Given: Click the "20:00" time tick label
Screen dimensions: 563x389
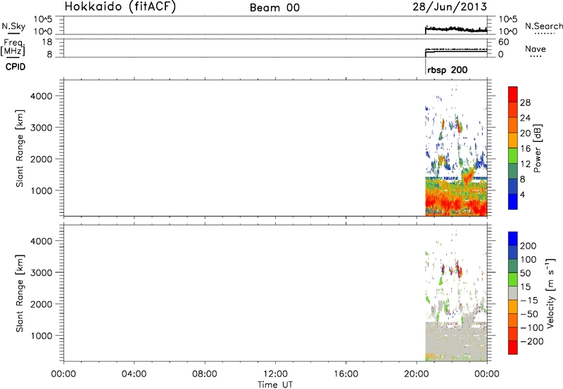Looking at the screenshot, I should click(x=416, y=374).
